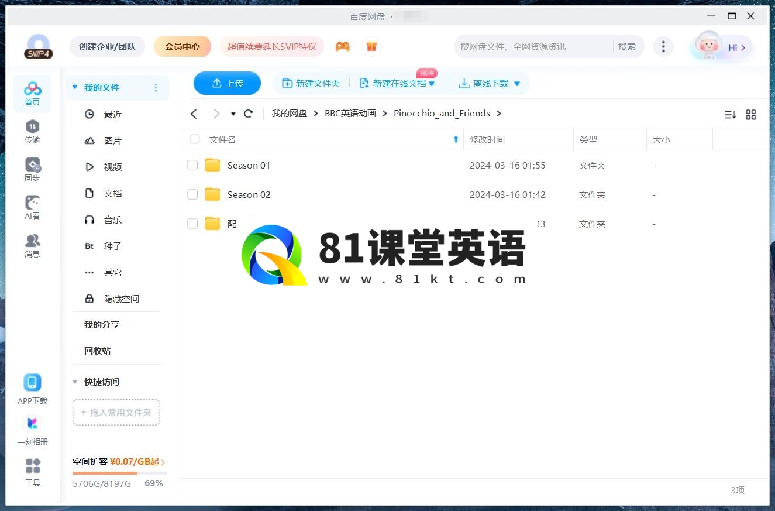Open 我的分享

(102, 324)
